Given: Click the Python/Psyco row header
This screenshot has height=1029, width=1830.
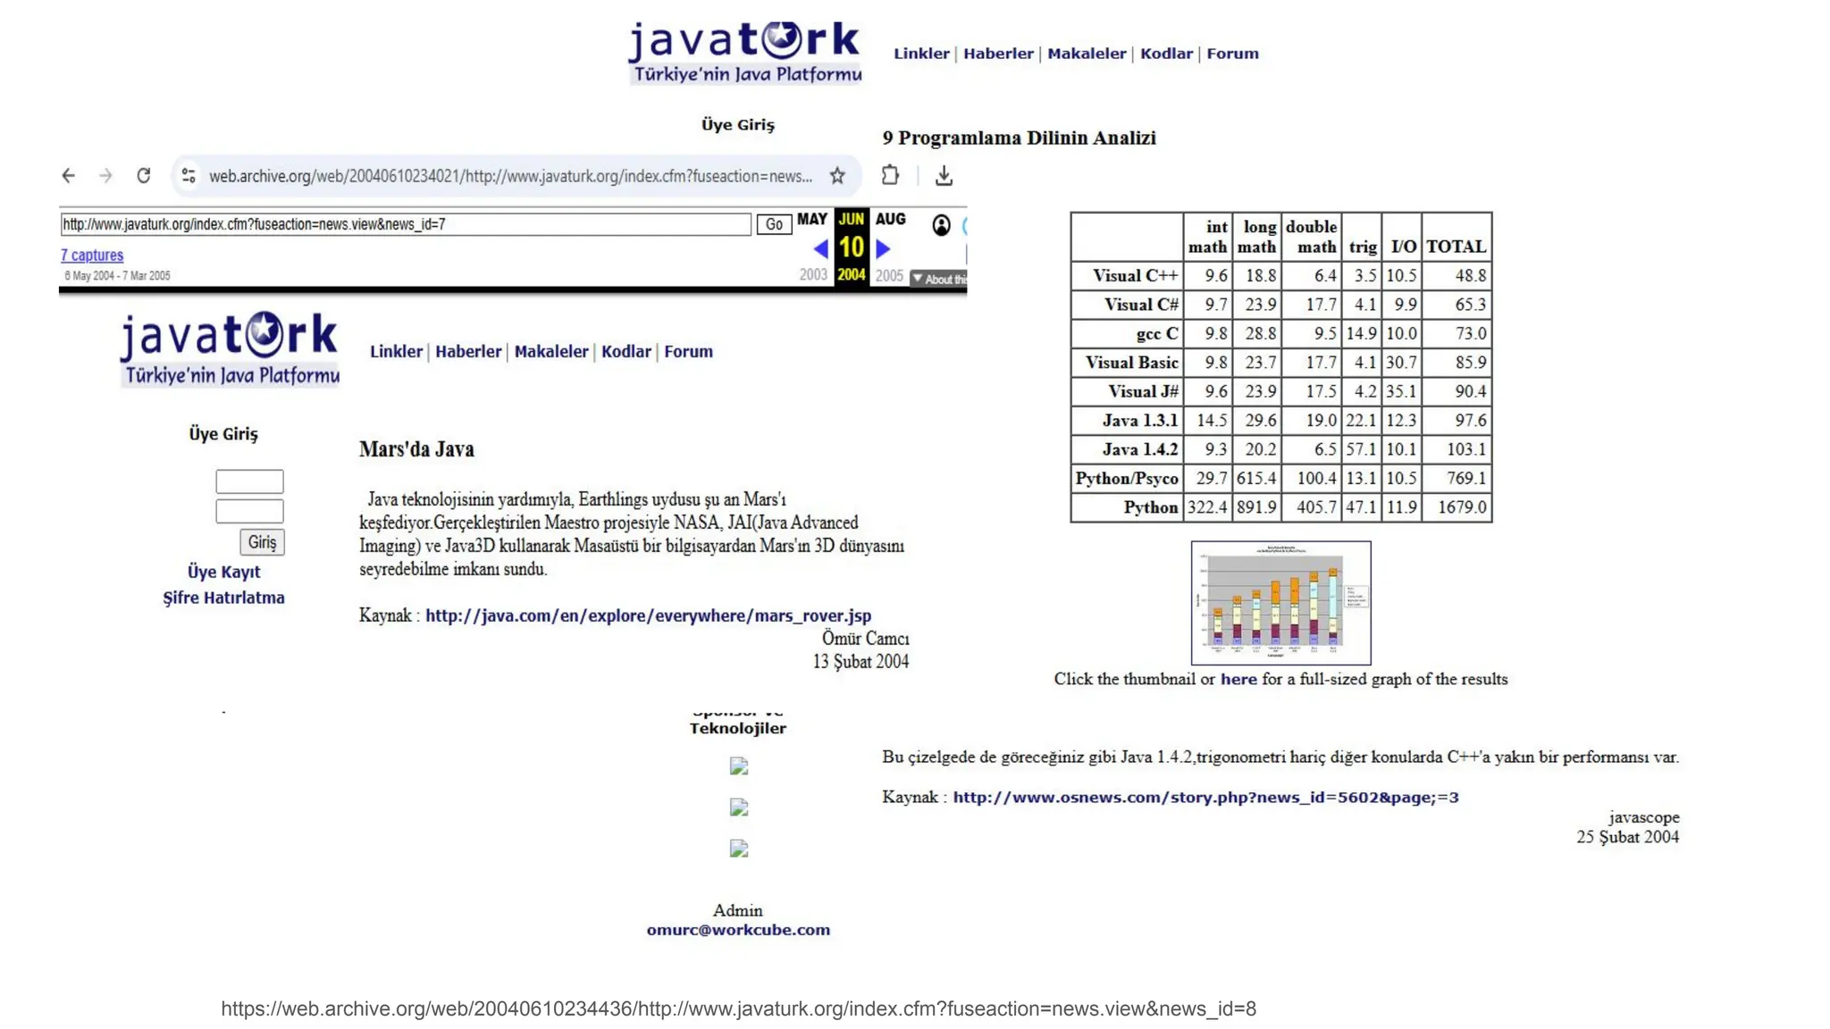Looking at the screenshot, I should [1127, 478].
